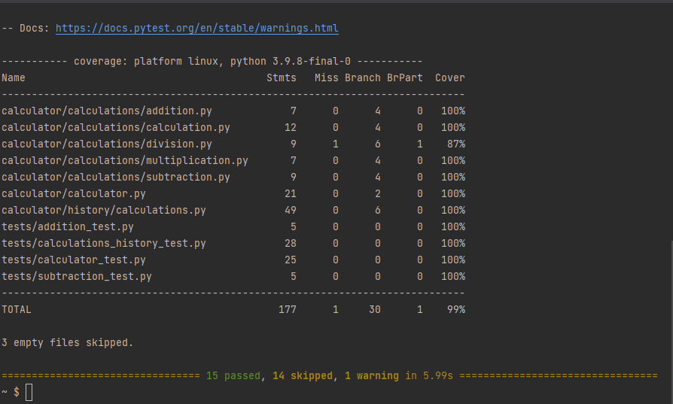This screenshot has width=673, height=404.
Task: Select the calculator/calculations/multiplication.py file name
Action: pyautogui.click(x=125, y=161)
